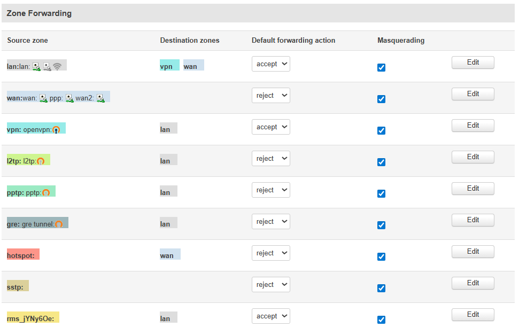This screenshot has height=335, width=519.
Task: Click Edit for the hotspot zone
Action: point(472,251)
